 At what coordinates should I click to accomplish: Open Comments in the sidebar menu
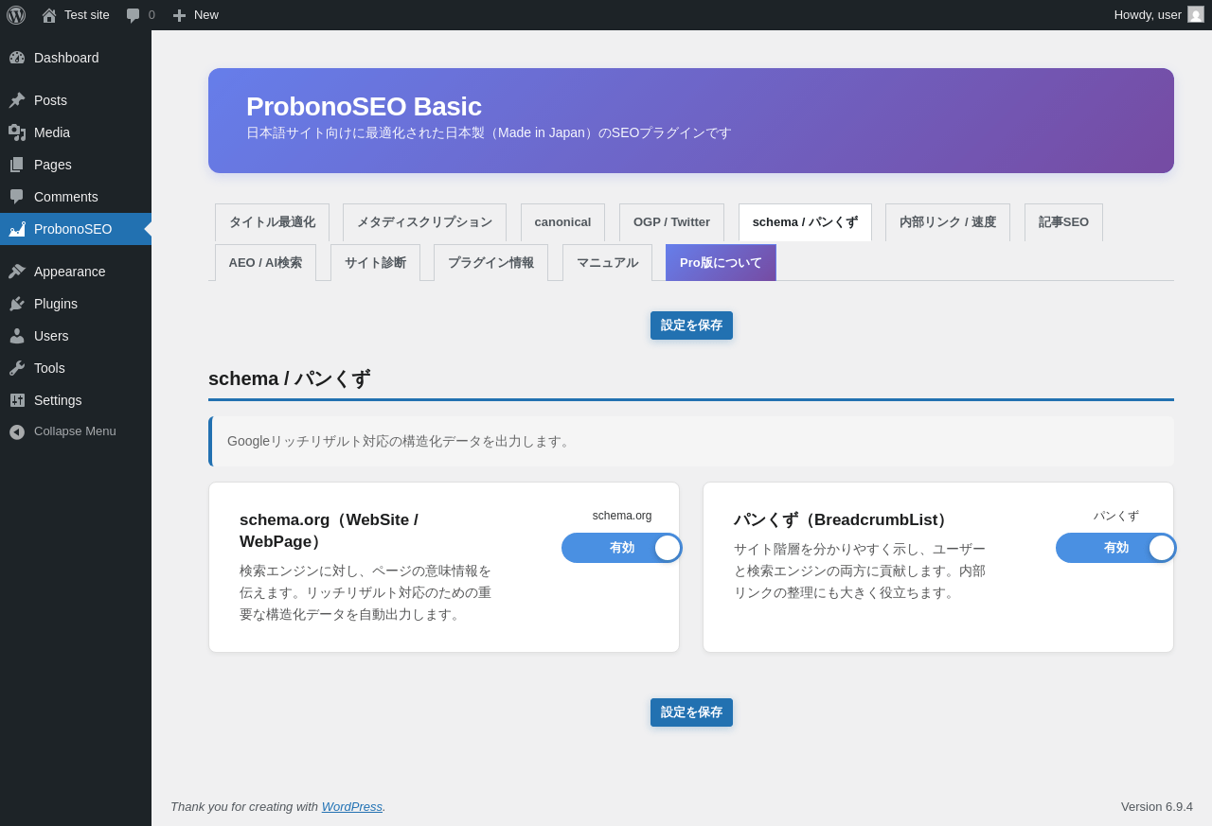pos(76,197)
